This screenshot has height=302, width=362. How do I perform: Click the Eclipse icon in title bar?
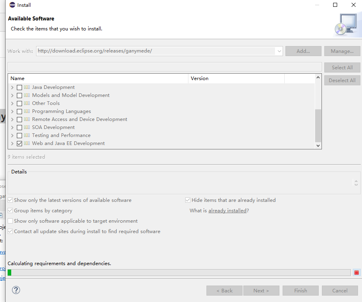12,5
